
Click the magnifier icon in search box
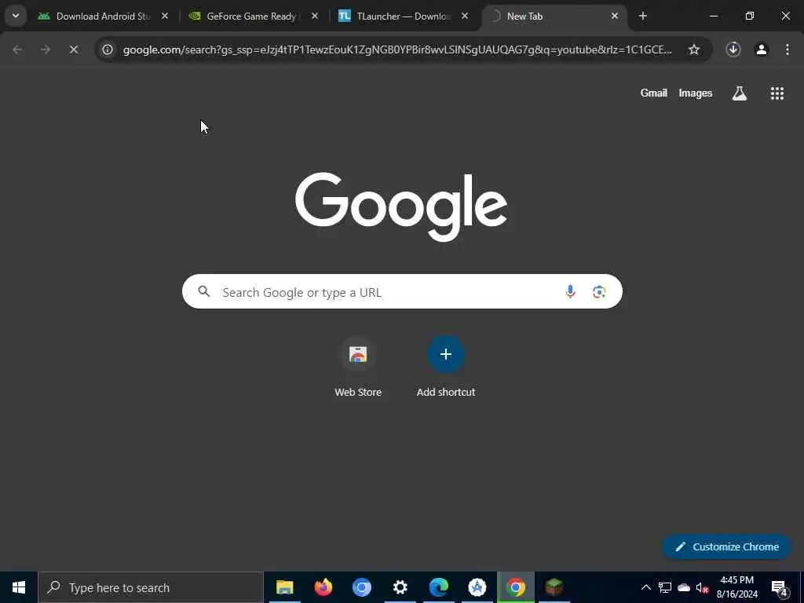[x=204, y=292]
